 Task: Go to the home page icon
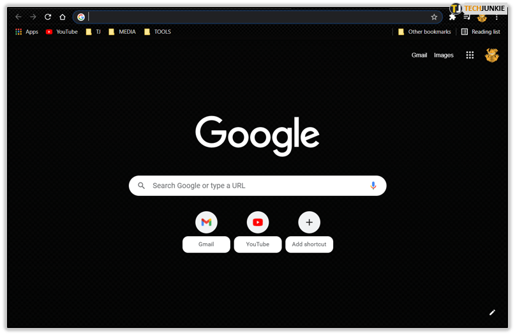[63, 17]
